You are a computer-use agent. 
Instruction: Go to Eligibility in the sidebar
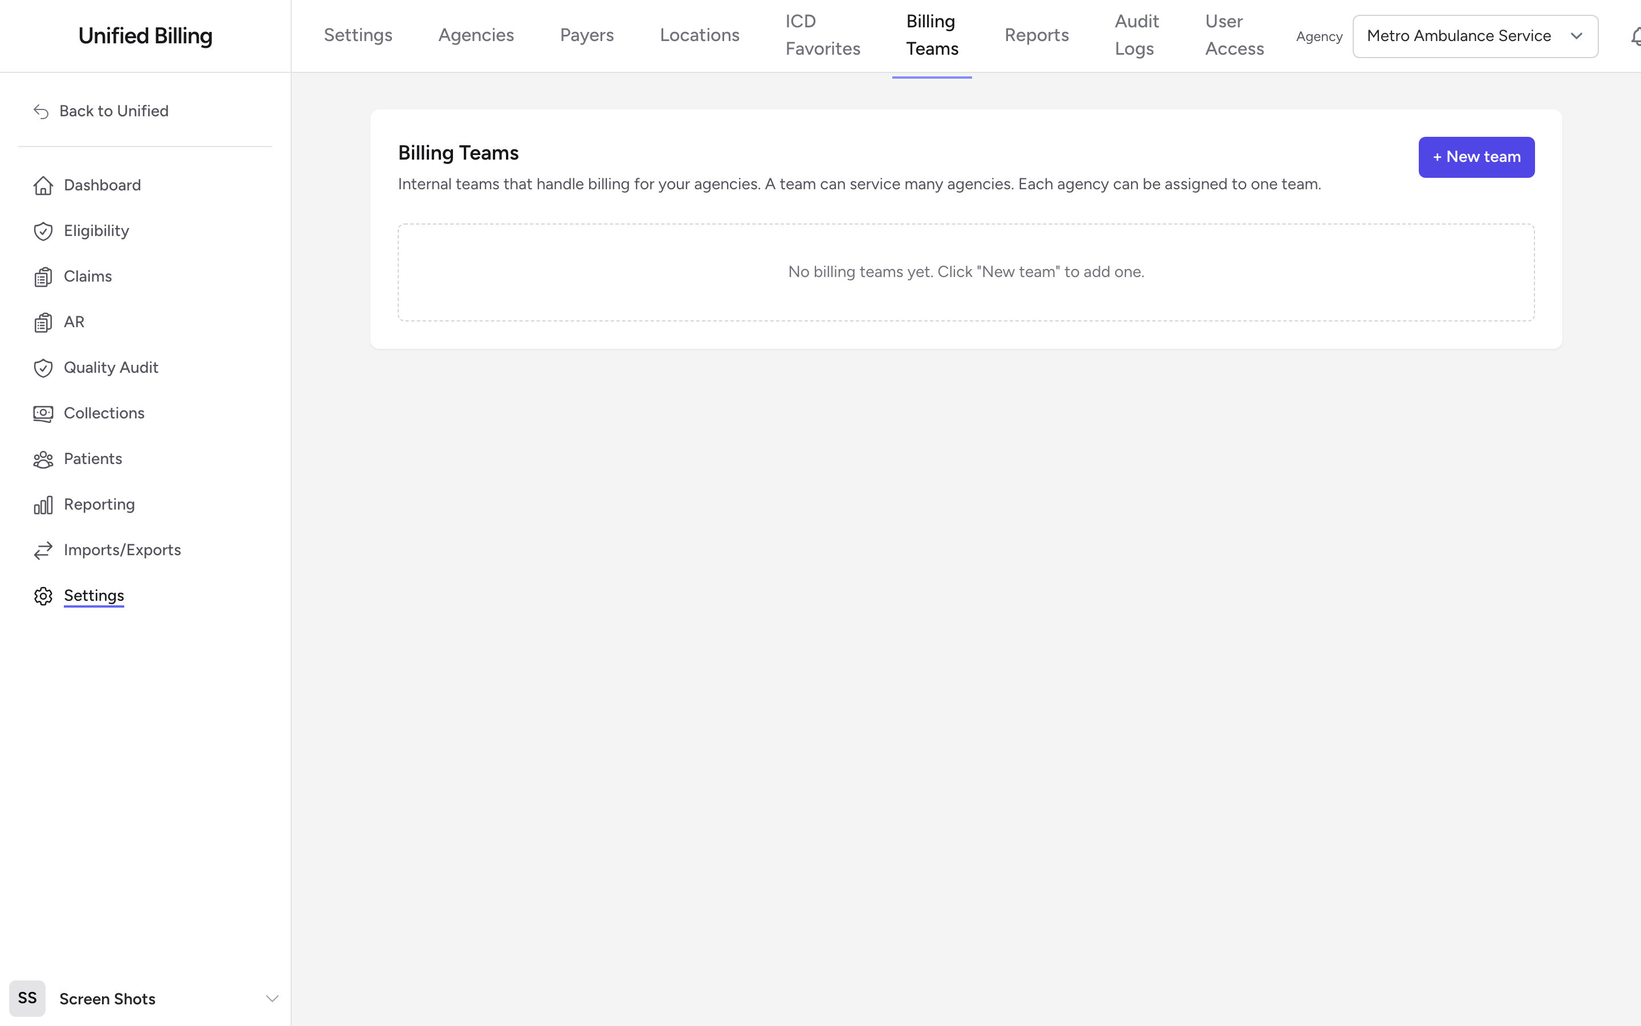coord(96,231)
